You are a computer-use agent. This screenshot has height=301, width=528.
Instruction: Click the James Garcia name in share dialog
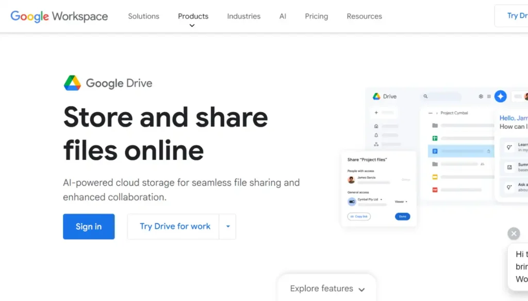coord(367,178)
